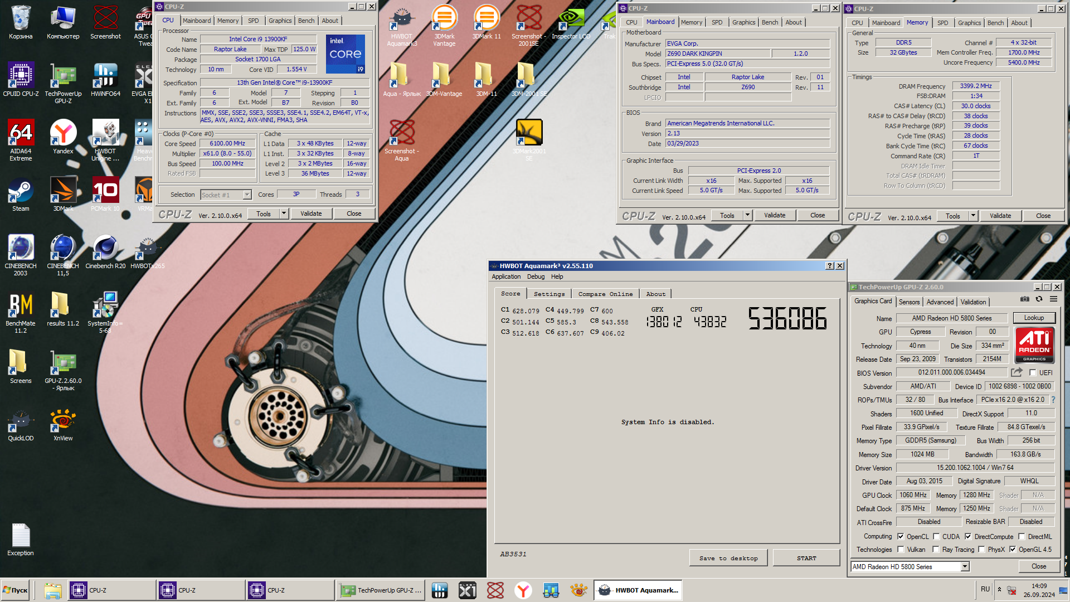This screenshot has width=1070, height=602.
Task: Open the CINEBENCH 2003 desktop icon
Action: coord(21,255)
